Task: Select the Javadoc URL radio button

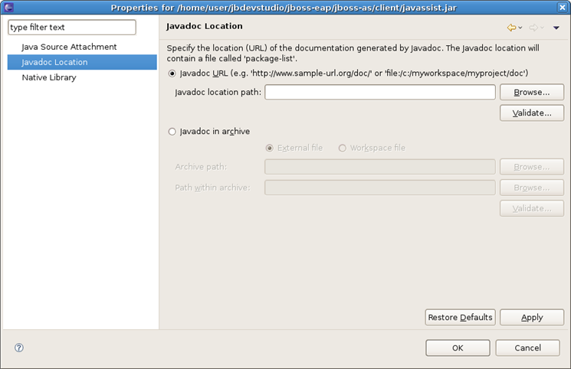Action: click(172, 73)
